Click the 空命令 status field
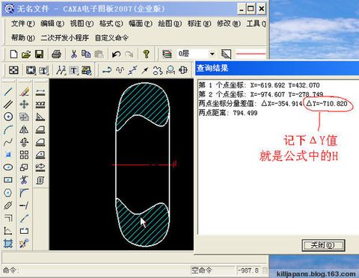Viewport: 359px width, 278px height. pyautogui.click(x=213, y=271)
